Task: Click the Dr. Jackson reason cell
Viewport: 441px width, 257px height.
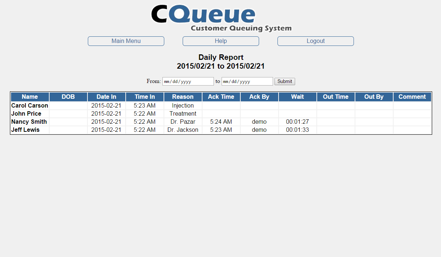Action: click(183, 130)
